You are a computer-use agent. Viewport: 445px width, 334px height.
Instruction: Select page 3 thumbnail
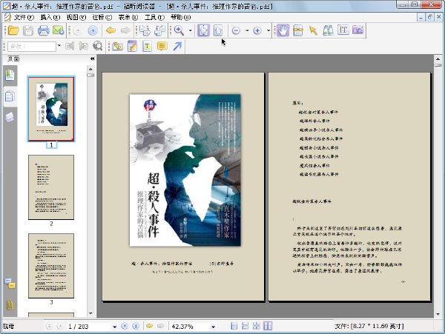click(x=51, y=266)
